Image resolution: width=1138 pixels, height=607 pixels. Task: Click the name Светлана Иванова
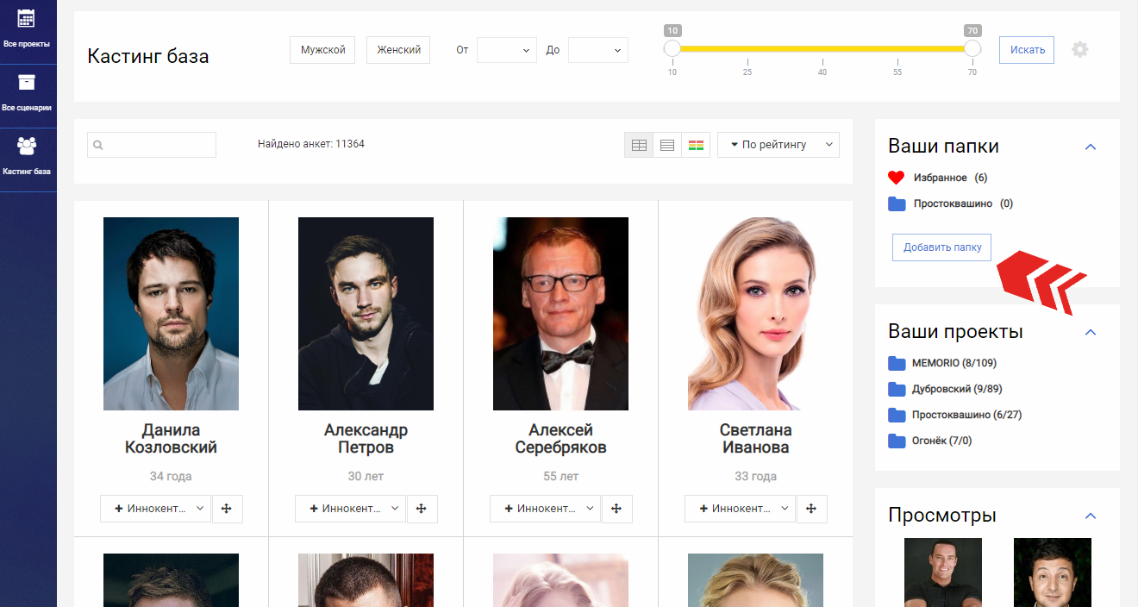755,439
